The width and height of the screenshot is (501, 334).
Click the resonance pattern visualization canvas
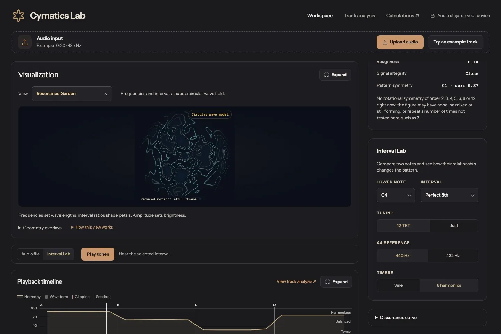point(185,157)
